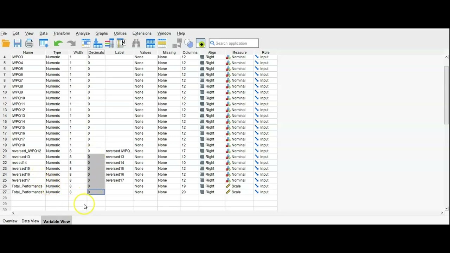Click the scale ruler icon in the Total_Performance row
Screen dimensions: 450x253
pyautogui.click(x=228, y=186)
